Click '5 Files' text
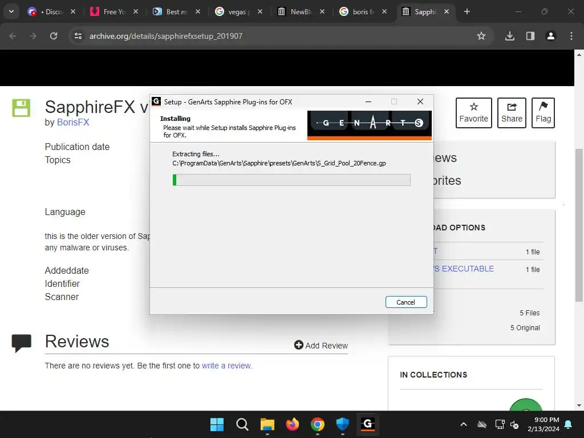The image size is (584, 438). pyautogui.click(x=530, y=313)
